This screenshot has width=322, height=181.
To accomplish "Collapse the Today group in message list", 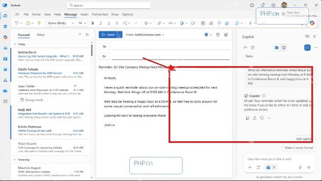I will (x=15, y=44).
